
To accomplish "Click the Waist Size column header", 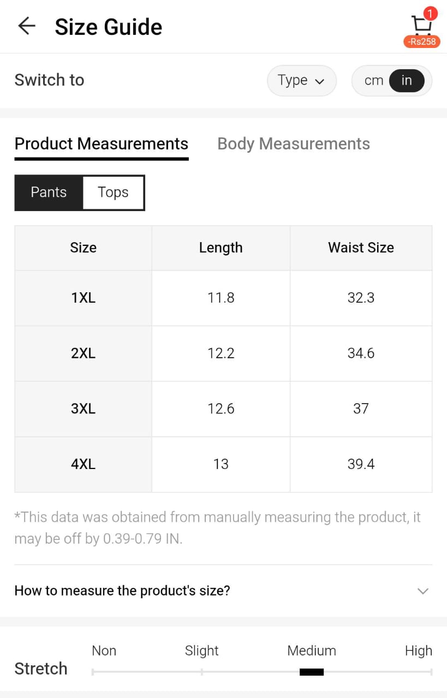I will [x=361, y=248].
